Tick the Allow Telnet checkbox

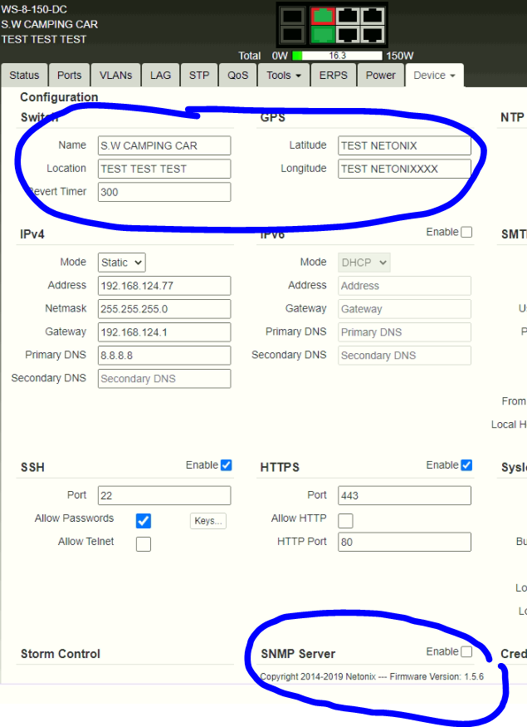[144, 544]
